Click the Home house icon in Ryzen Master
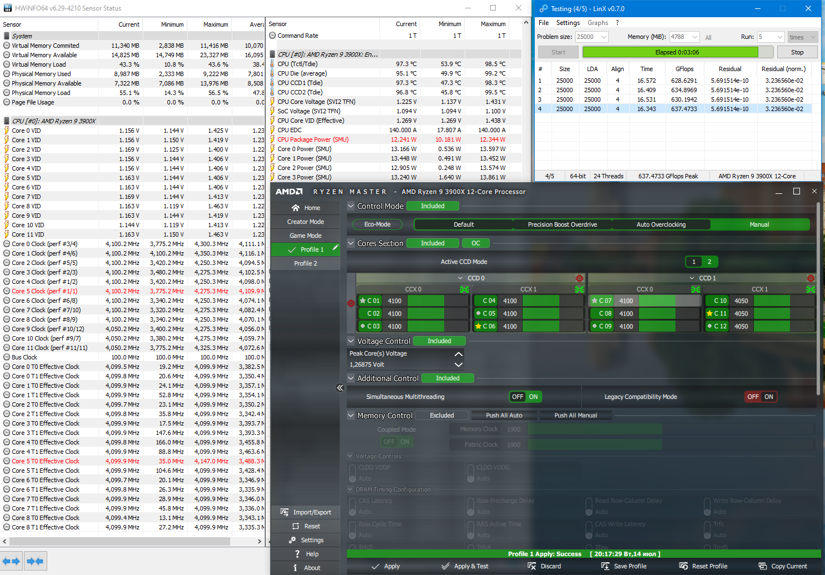Viewport: 825px width, 575px height. pos(296,208)
